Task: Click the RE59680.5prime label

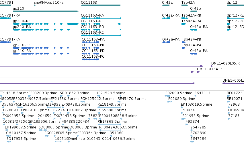Action: click(x=112, y=110)
